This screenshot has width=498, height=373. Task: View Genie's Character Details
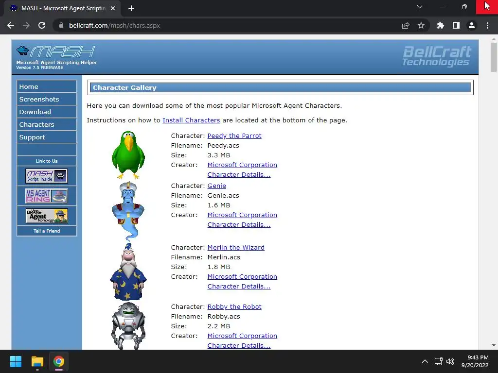239,225
